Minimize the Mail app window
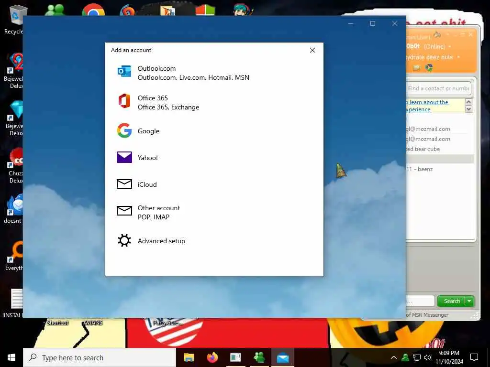490x367 pixels. 351,23
